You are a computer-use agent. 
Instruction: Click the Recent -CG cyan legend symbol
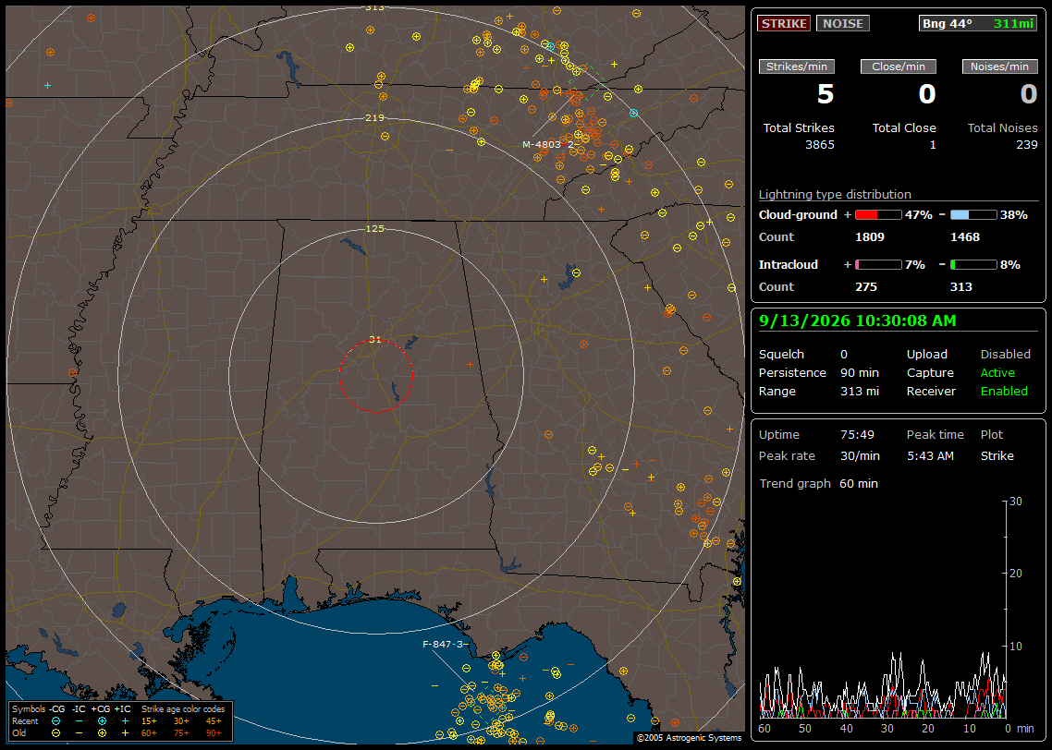pyautogui.click(x=55, y=721)
